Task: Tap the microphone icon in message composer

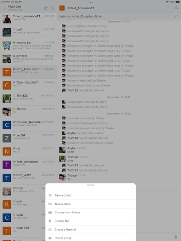Action: coord(176,237)
